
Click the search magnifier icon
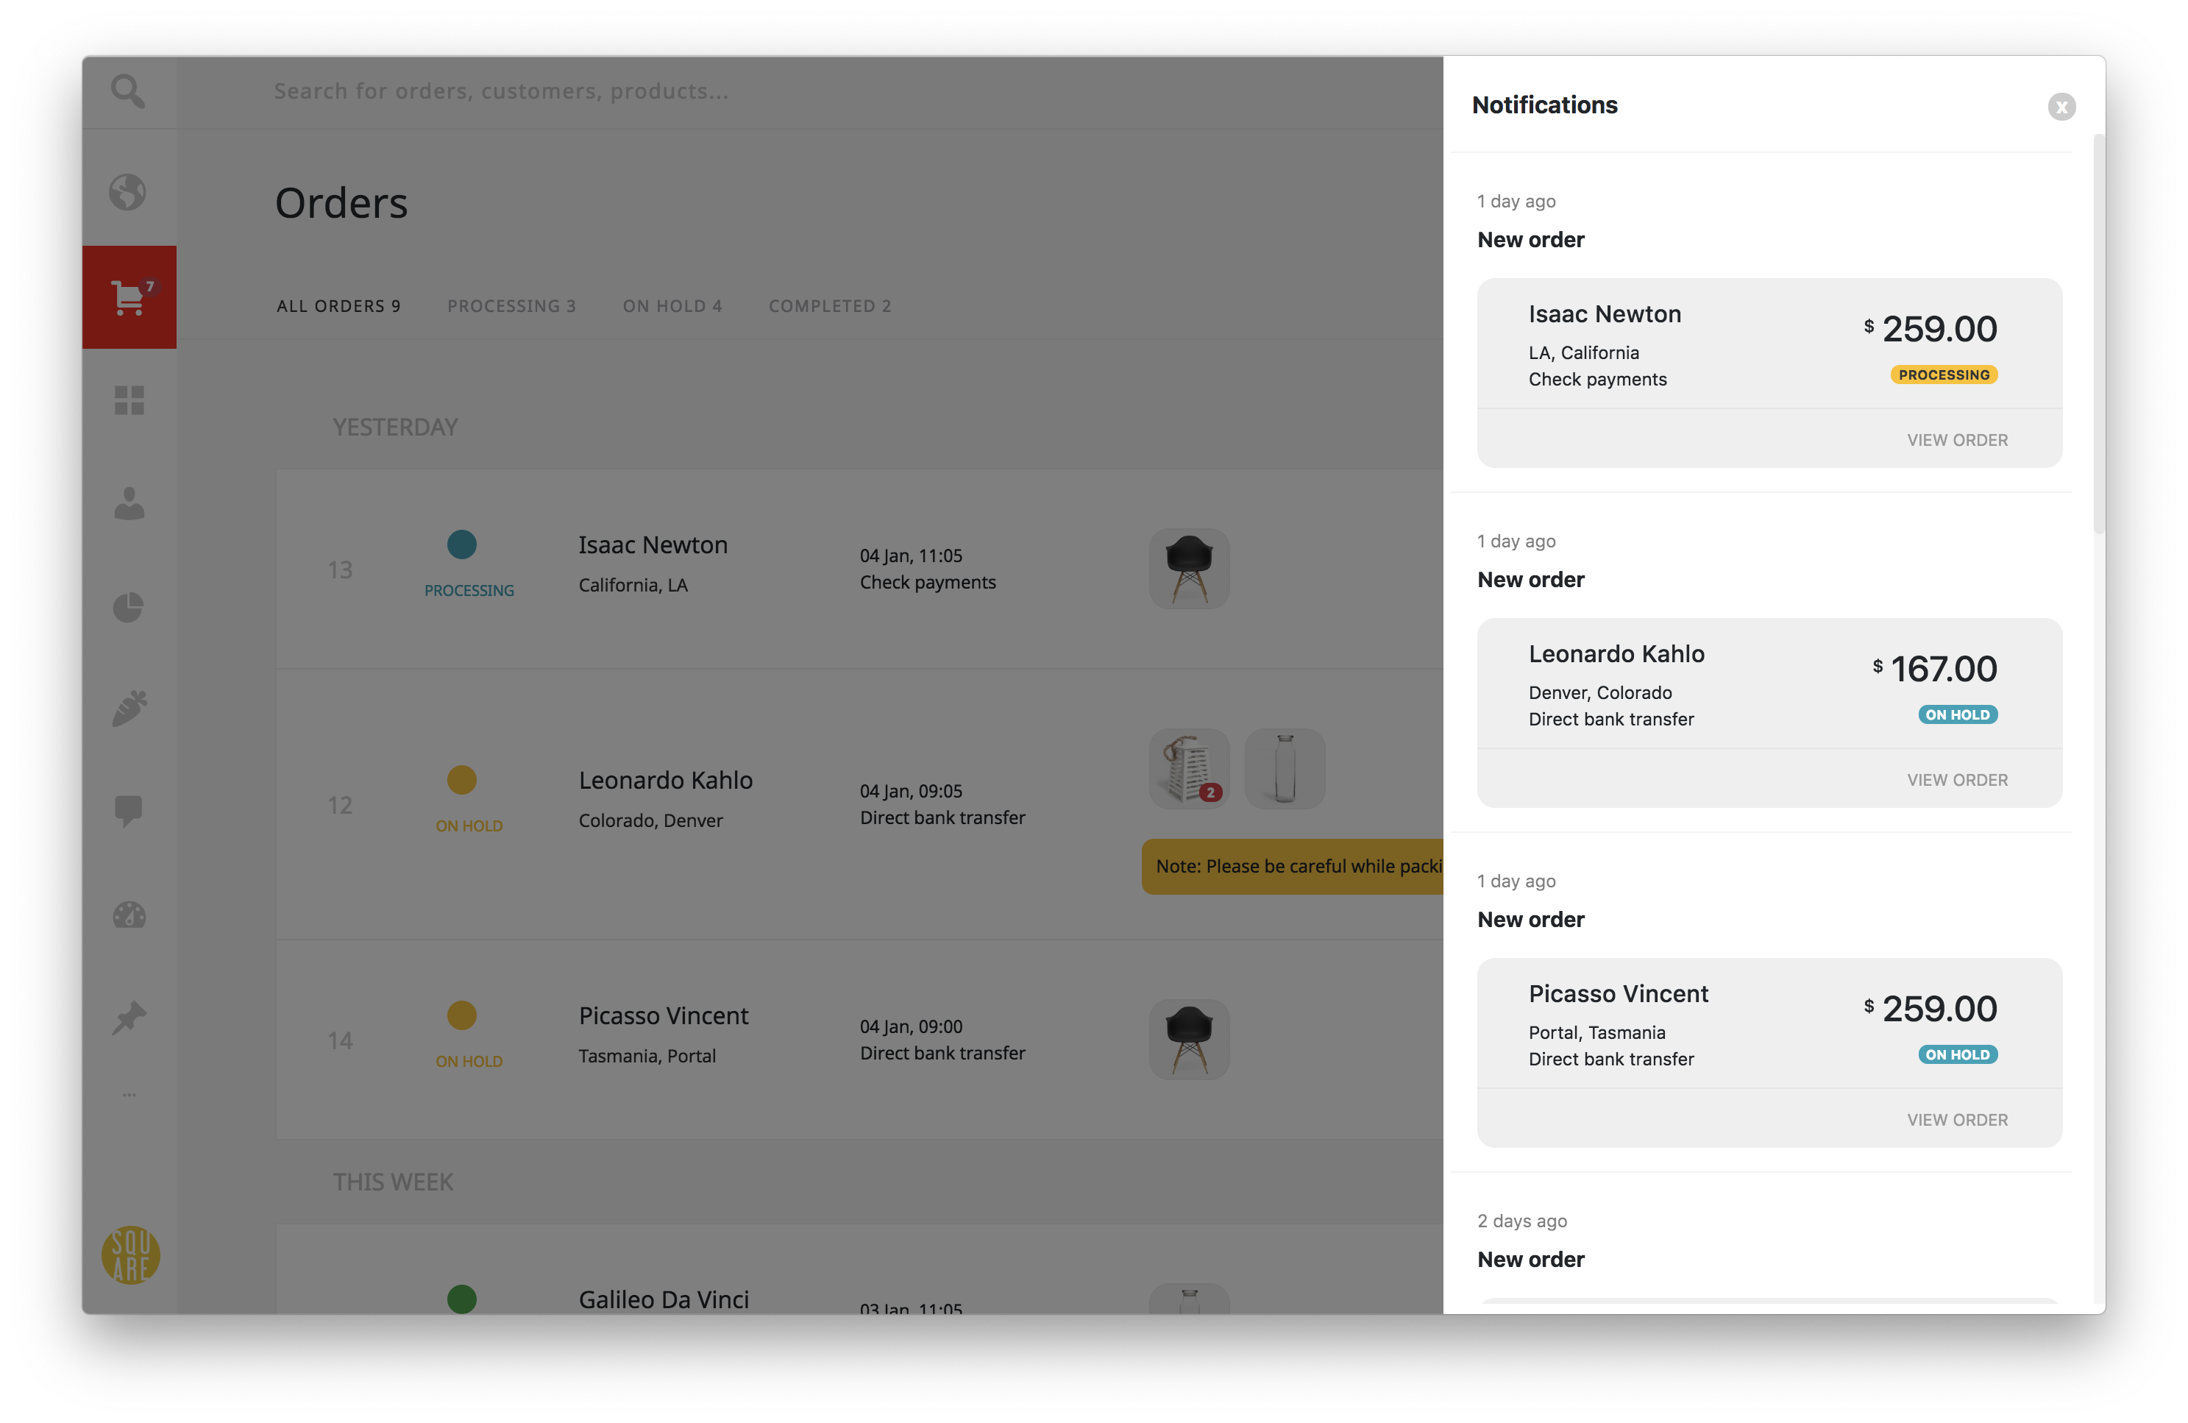(x=128, y=91)
